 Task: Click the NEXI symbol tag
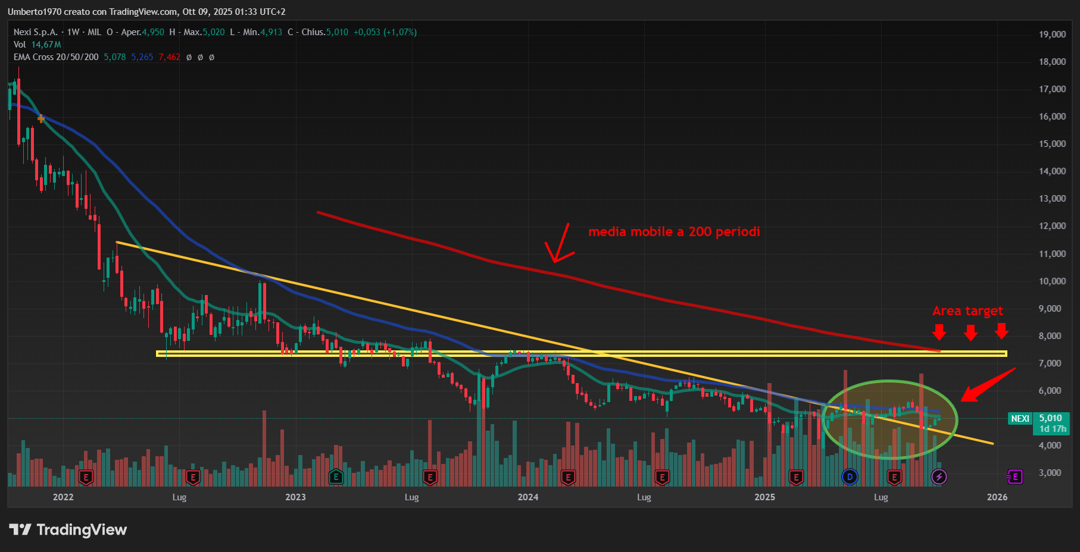point(1020,418)
